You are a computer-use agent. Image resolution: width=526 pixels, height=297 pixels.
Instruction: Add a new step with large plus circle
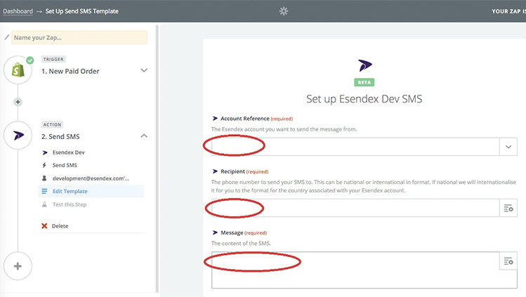pos(18,266)
